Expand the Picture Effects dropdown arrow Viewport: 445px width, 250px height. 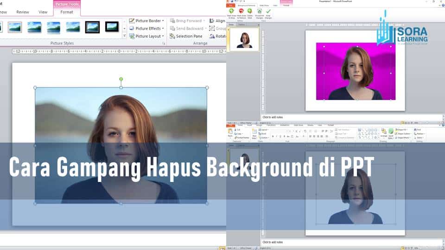[163, 28]
